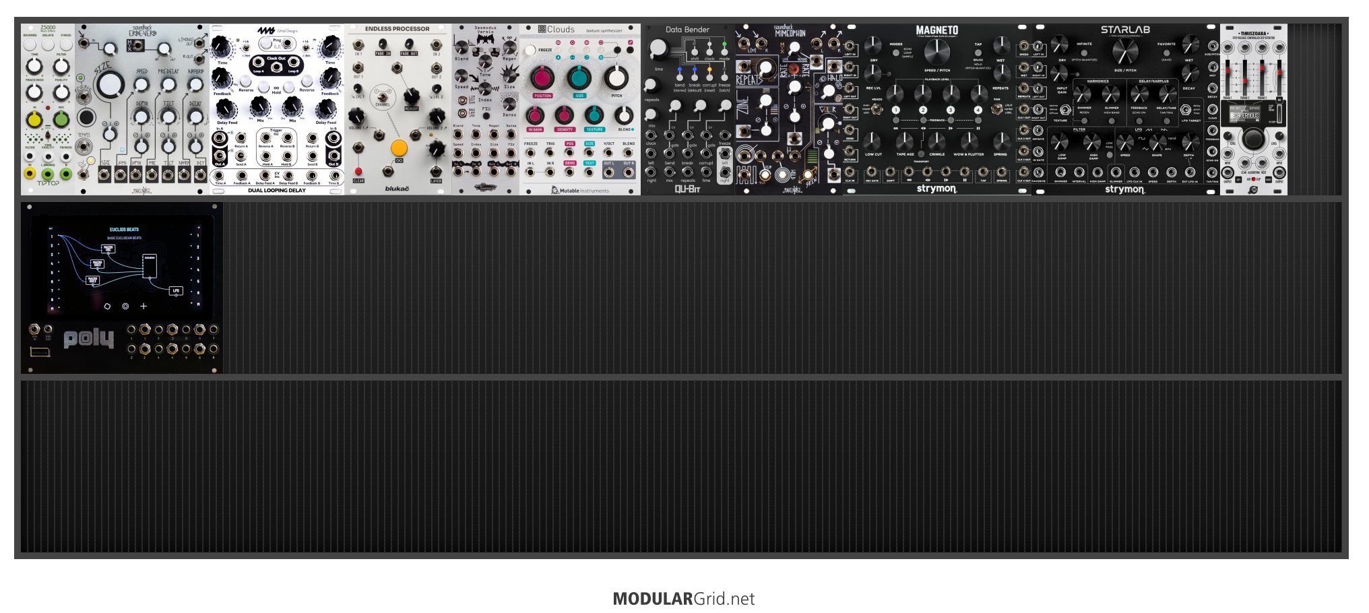Screen dimensions: 1369x613
Task: Click the OUT L jack on Clouds
Action: pyautogui.click(x=609, y=172)
